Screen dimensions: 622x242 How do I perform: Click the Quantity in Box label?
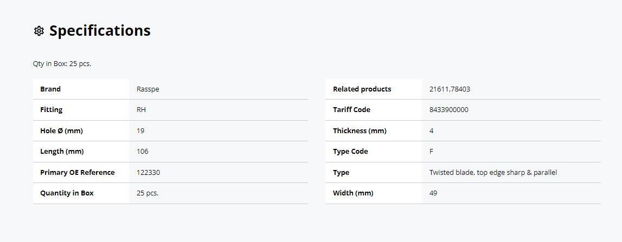67,193
